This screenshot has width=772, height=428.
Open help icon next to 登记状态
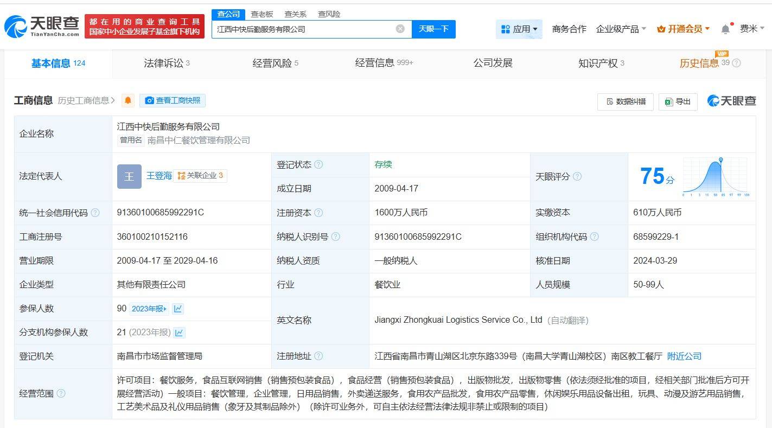point(318,164)
